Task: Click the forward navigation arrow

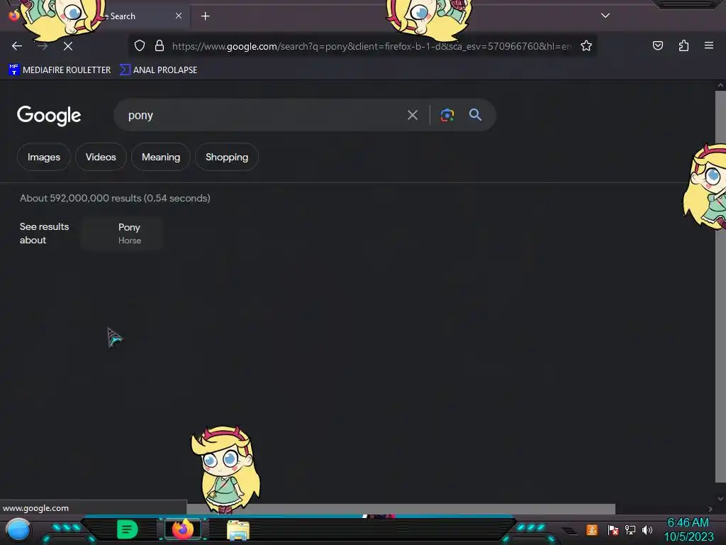Action: pos(43,46)
